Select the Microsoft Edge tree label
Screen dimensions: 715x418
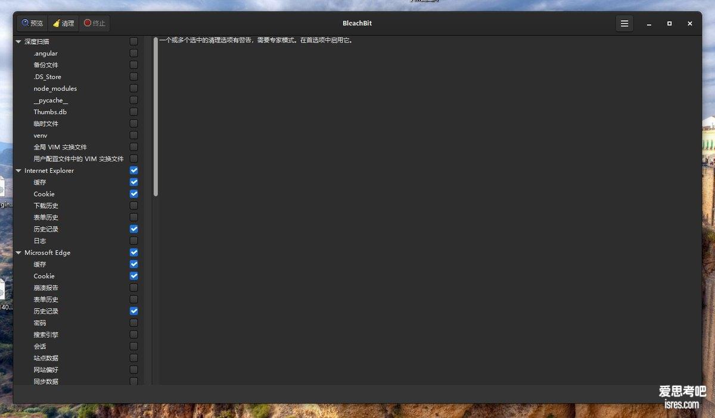(x=48, y=253)
